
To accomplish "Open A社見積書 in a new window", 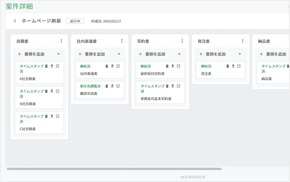I will click(x=58, y=66).
